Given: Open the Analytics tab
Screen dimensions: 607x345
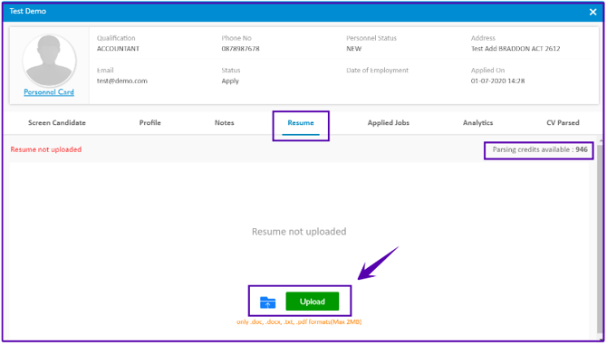Looking at the screenshot, I should (x=477, y=122).
